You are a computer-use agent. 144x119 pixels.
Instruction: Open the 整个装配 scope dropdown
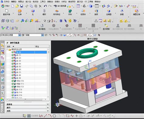[43, 35]
